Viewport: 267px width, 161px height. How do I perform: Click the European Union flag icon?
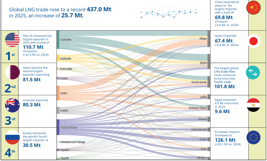(253, 137)
